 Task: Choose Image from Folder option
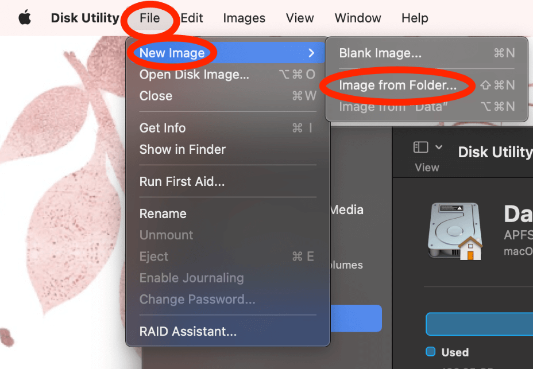397,86
